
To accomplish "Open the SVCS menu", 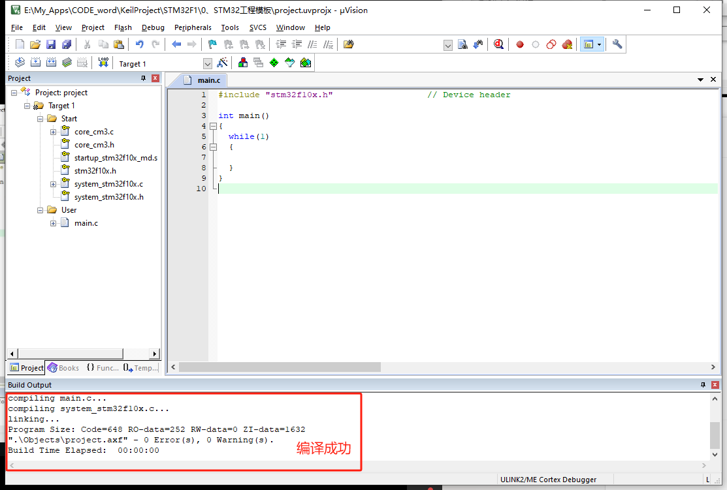I will pyautogui.click(x=258, y=27).
